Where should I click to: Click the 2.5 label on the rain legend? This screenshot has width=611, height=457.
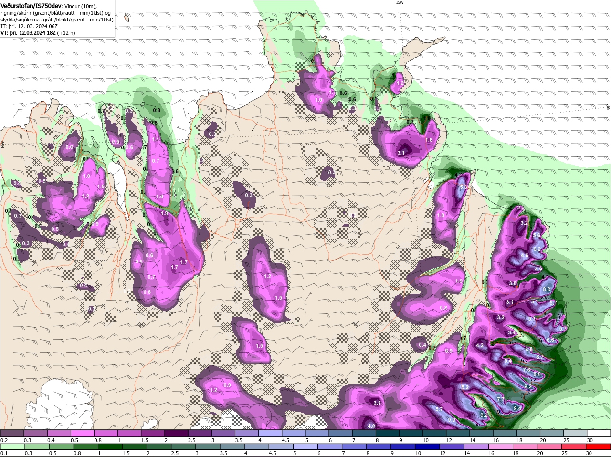click(175, 453)
